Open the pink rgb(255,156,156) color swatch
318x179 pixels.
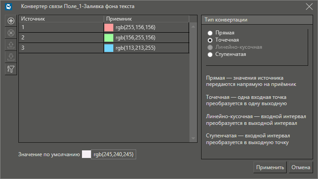(109, 27)
